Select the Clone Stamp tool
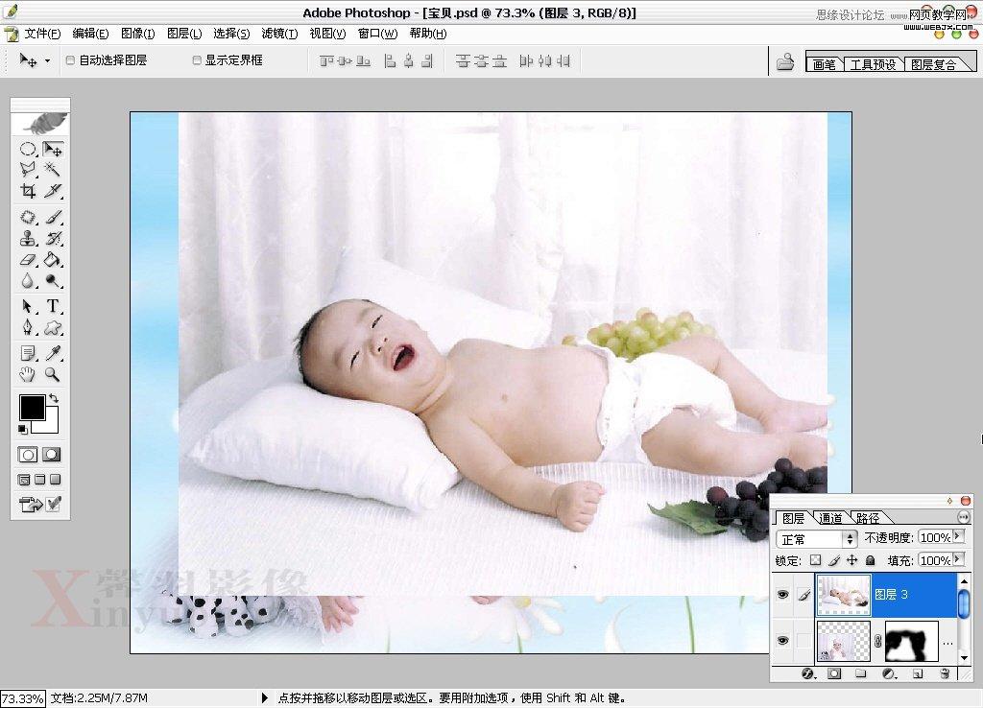 tap(29, 238)
